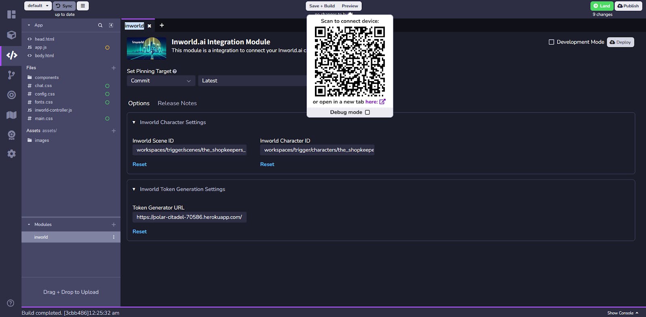Collapse the Inworld Token Generation Settings section
Image resolution: width=646 pixels, height=317 pixels.
[134, 189]
